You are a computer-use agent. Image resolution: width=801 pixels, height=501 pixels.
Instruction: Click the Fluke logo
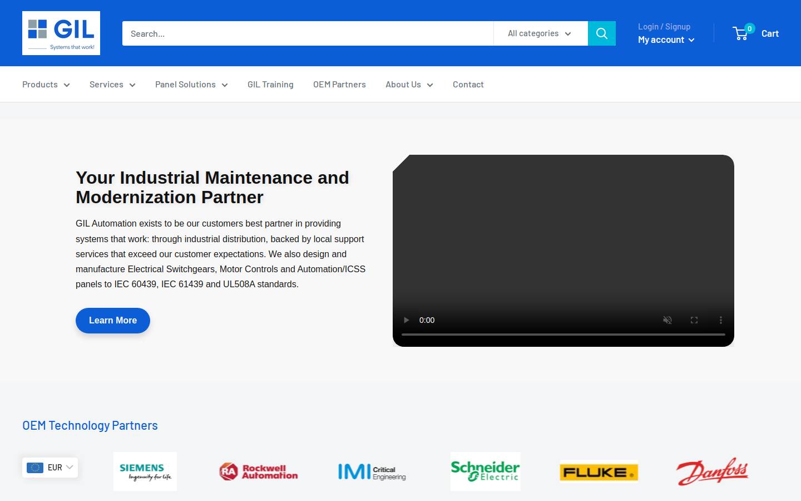599,472
